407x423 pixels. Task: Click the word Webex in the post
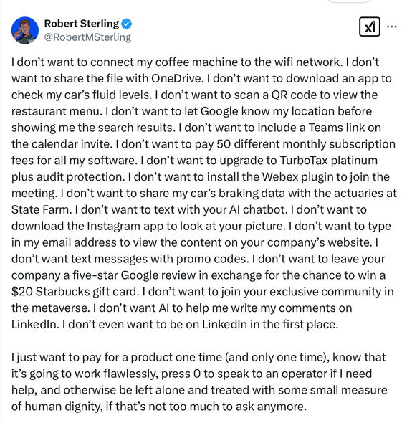(x=279, y=177)
